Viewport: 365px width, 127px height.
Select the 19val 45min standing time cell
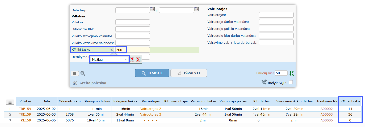(x=96, y=120)
